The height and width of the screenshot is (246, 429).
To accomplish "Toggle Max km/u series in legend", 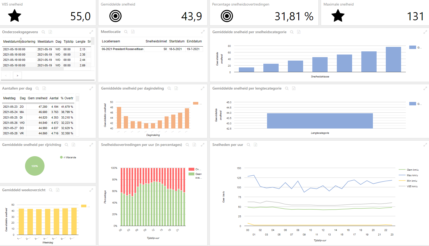I will pos(408,175).
